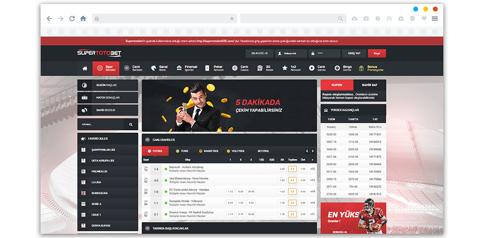Reload the page with the refresh icon
Image resolution: width=484 pixels, height=238 pixels.
pyautogui.click(x=72, y=18)
